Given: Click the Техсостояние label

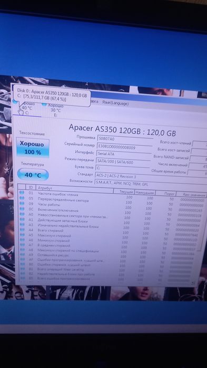Looking at the screenshot, I should click(32, 133).
